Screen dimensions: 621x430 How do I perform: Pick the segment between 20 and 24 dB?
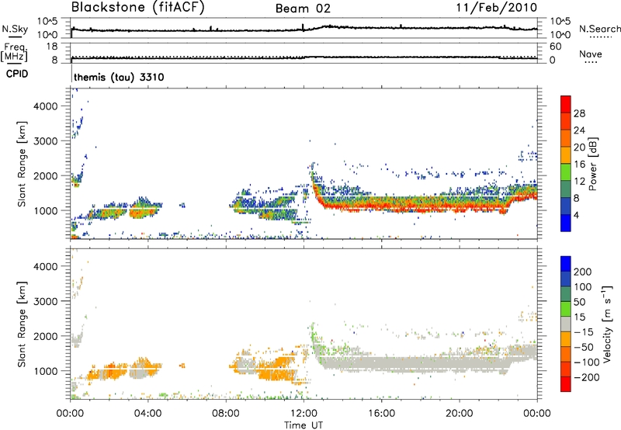[x=566, y=138]
